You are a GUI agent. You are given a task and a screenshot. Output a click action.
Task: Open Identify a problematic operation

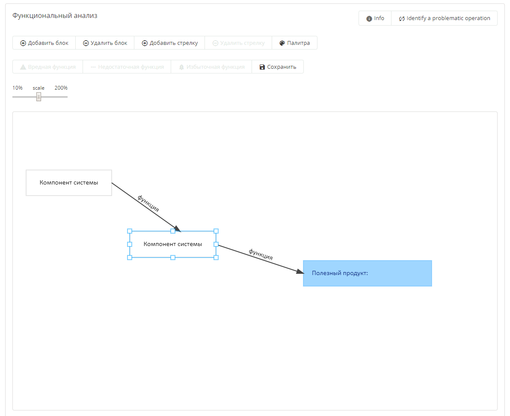click(444, 18)
